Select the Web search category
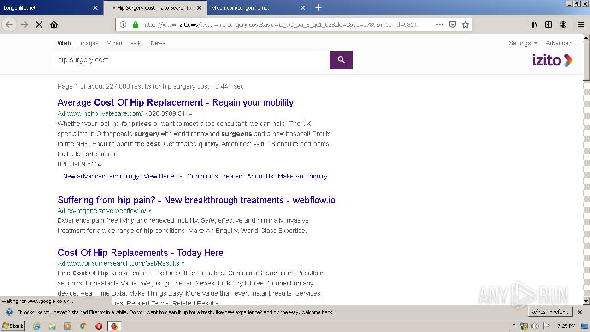 click(x=64, y=43)
